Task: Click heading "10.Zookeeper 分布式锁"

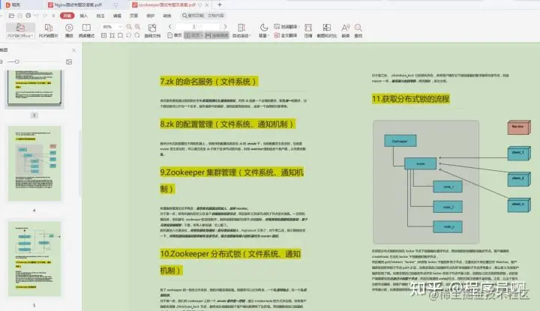Action: coord(230,262)
